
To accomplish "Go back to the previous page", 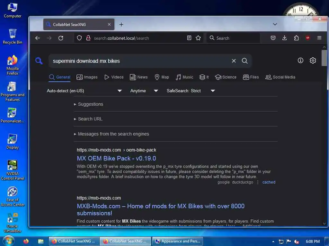I will tap(38, 38).
